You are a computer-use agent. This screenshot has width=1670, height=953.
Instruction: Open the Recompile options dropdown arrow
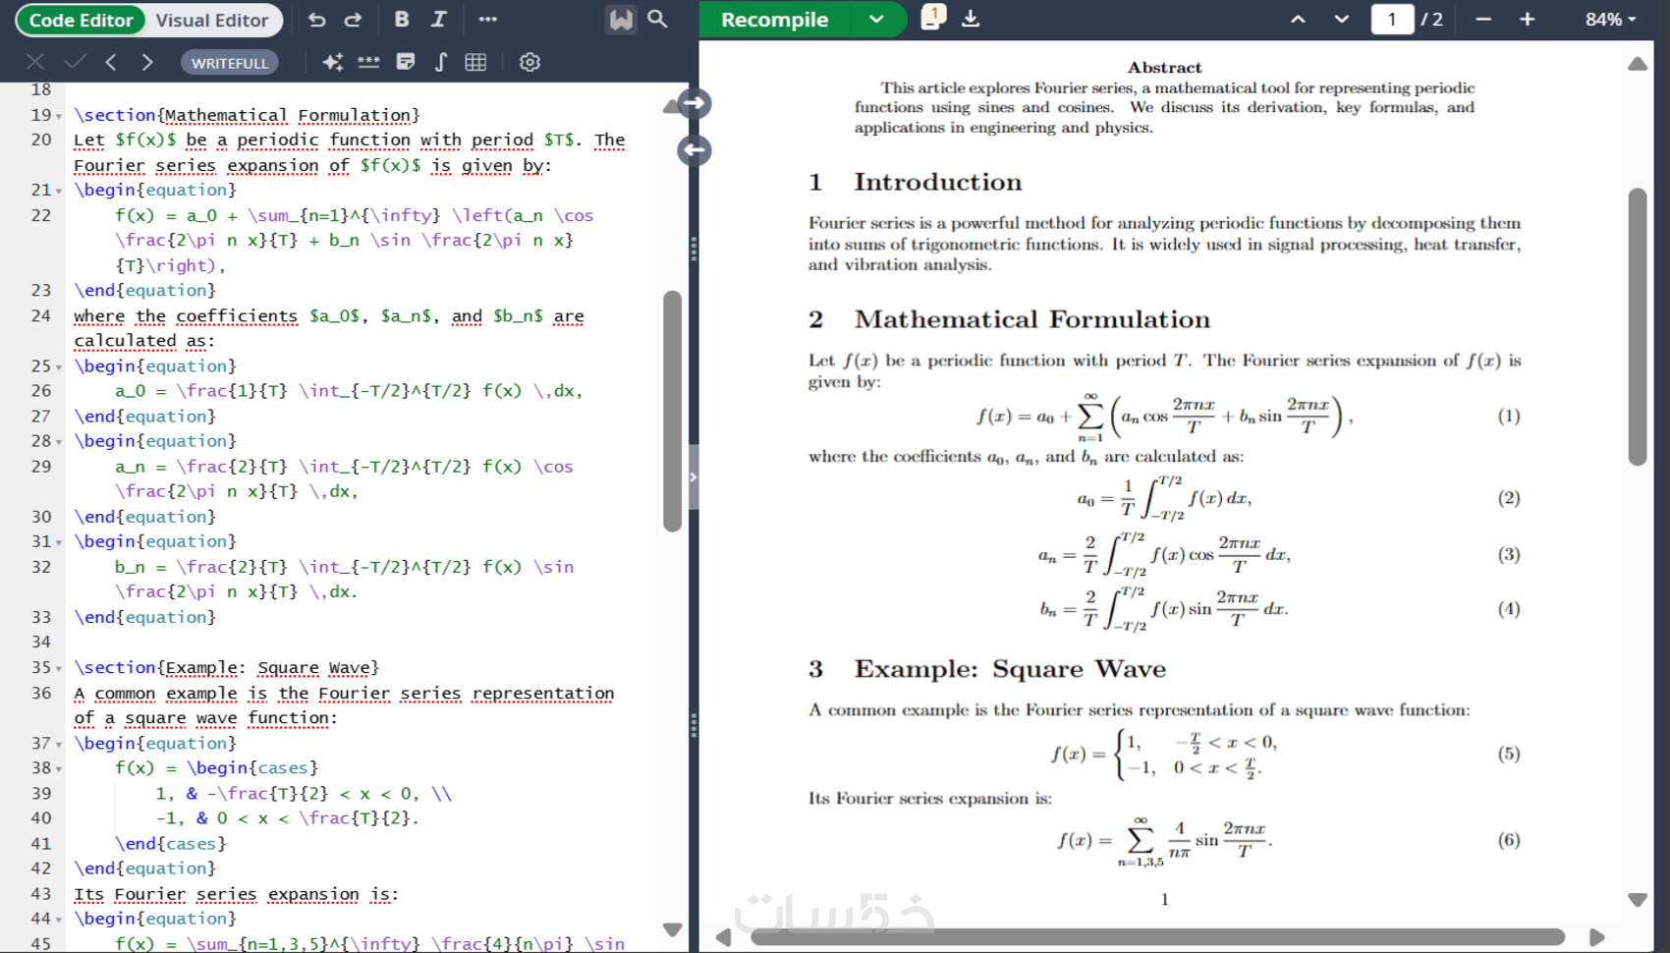pos(876,20)
